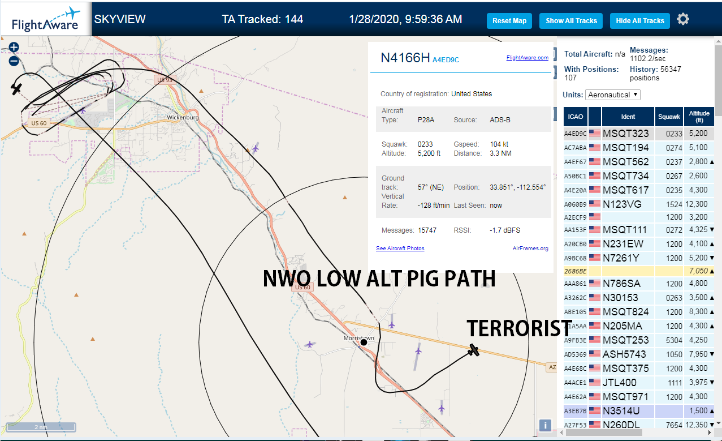
Task: Select the N786SA aircraft row
Action: (x=639, y=284)
